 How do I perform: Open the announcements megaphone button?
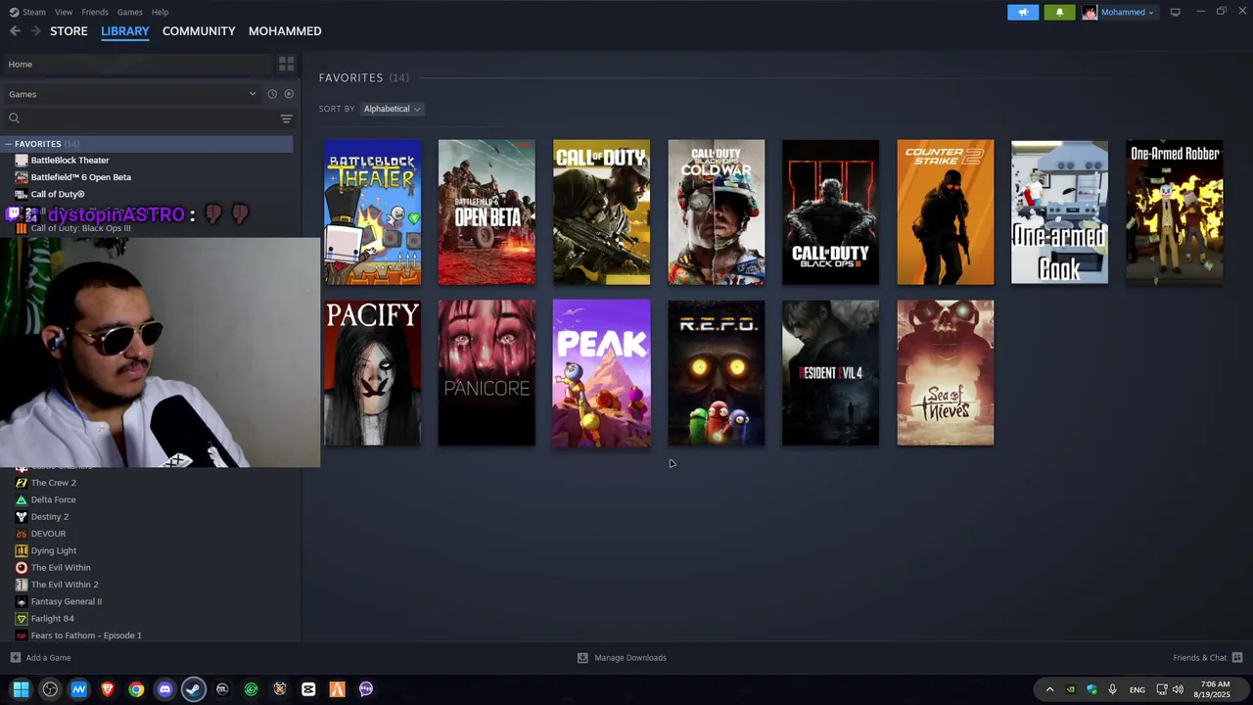(x=1023, y=12)
